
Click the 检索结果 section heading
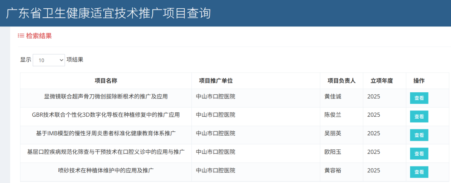point(39,36)
